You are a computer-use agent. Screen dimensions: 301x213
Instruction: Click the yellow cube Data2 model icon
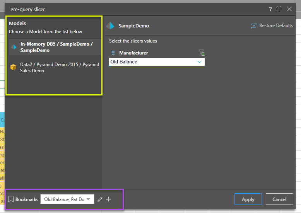14,68
